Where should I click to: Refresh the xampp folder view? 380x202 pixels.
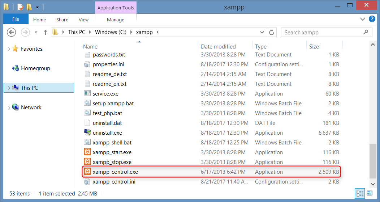point(272,32)
